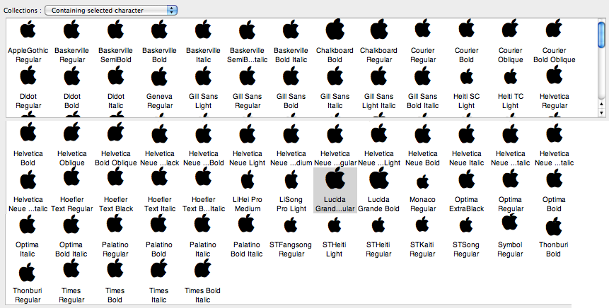Select the Helvetica Neue Light glyph

(248, 134)
